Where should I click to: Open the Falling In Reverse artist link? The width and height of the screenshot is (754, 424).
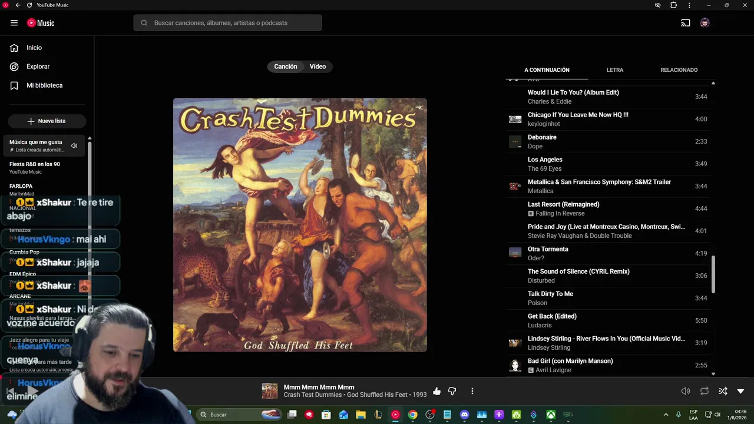coord(560,213)
